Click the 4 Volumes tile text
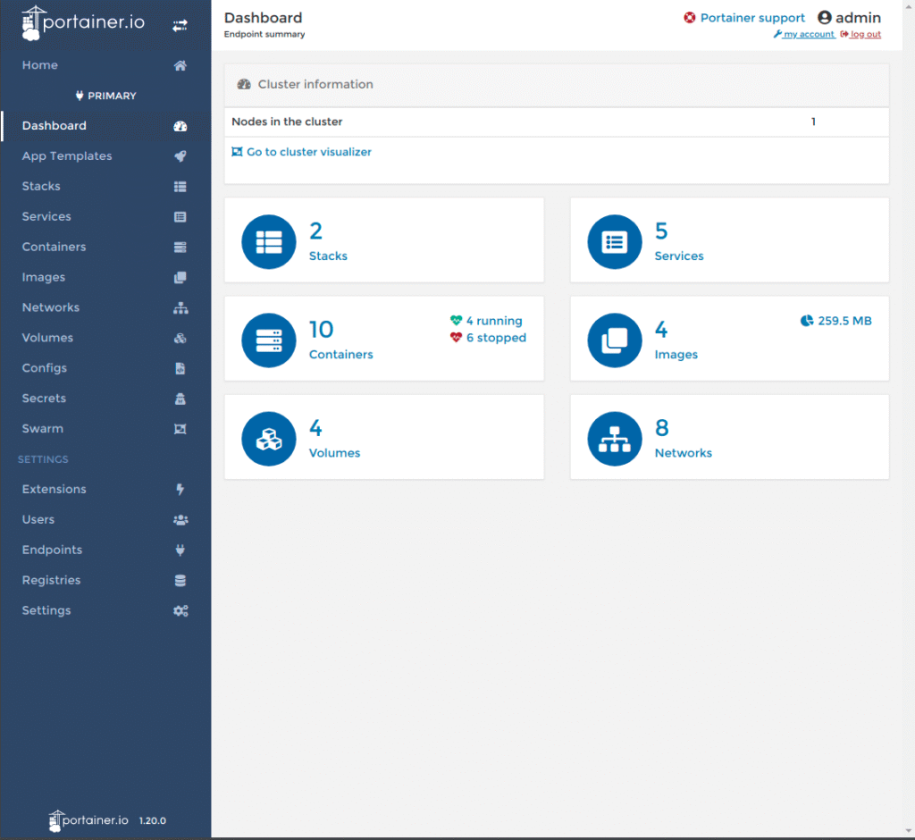The image size is (915, 840). point(334,440)
